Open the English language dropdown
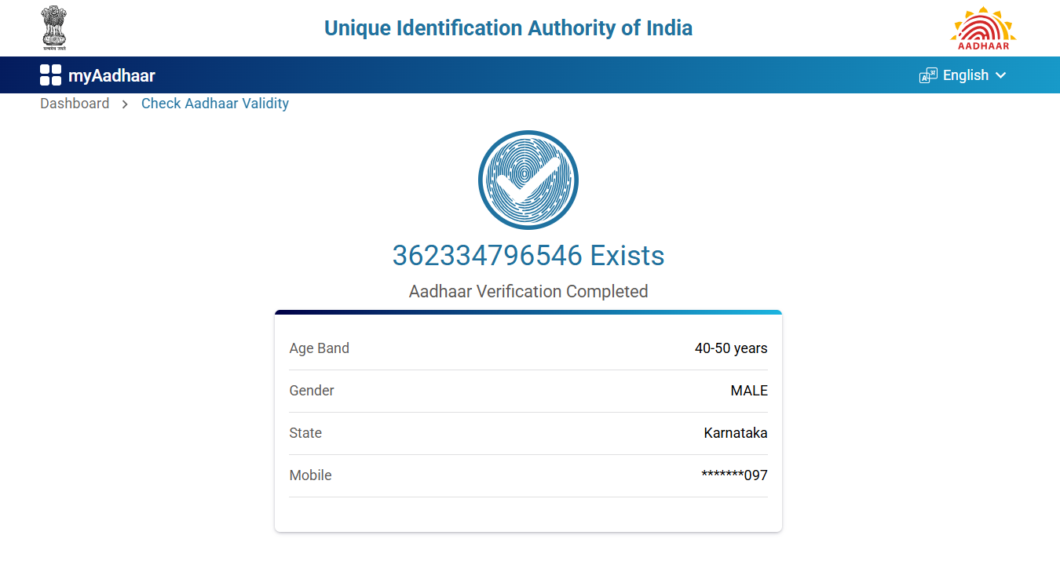This screenshot has height=579, width=1060. (x=965, y=75)
